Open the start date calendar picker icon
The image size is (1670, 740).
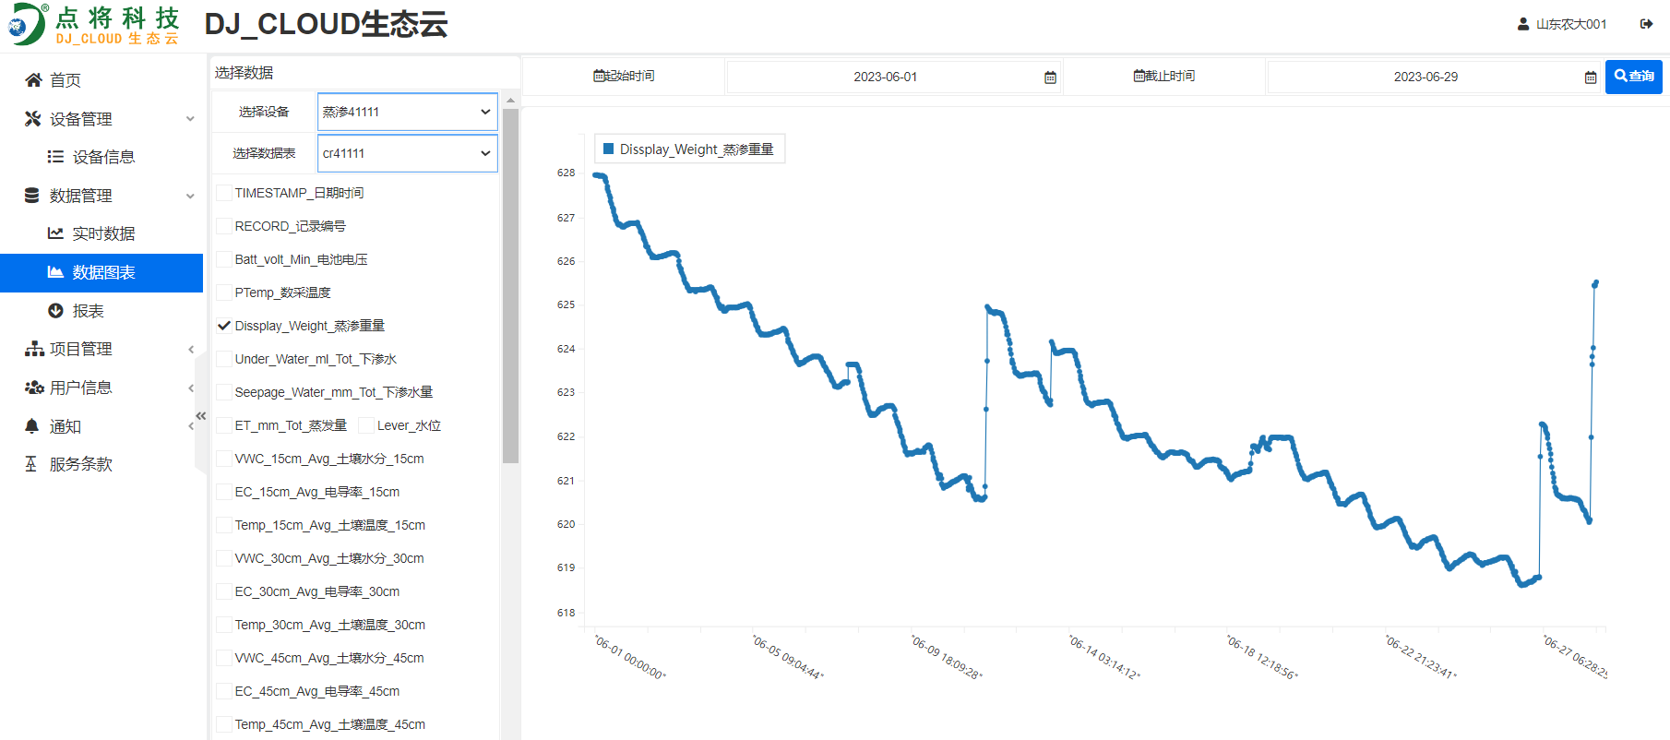pyautogui.click(x=1050, y=78)
